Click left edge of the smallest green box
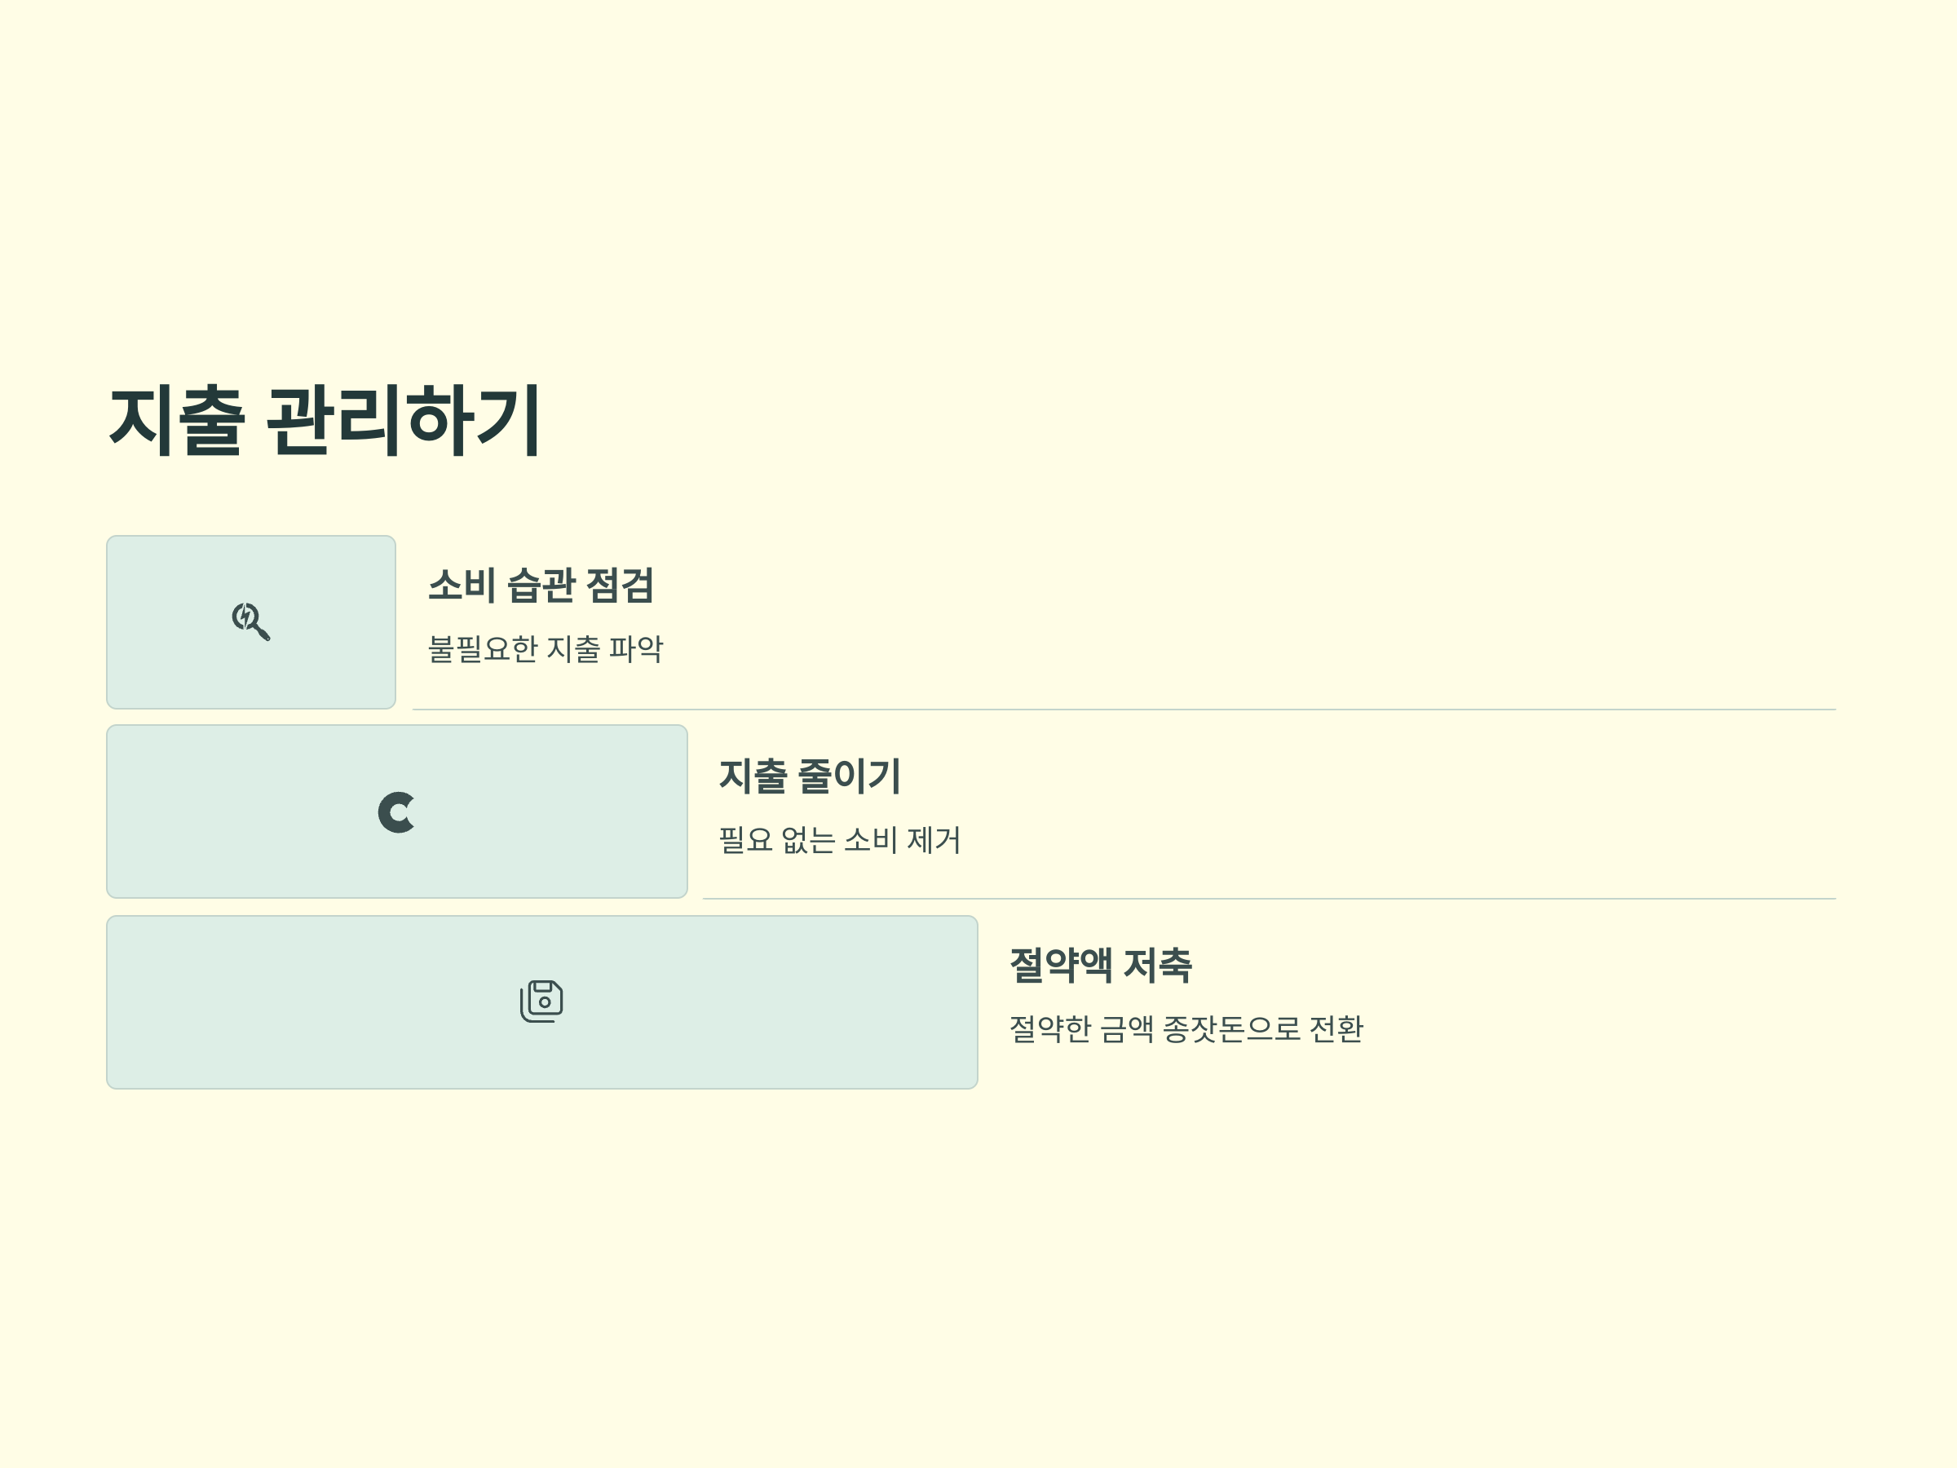The image size is (1957, 1468). (x=113, y=622)
